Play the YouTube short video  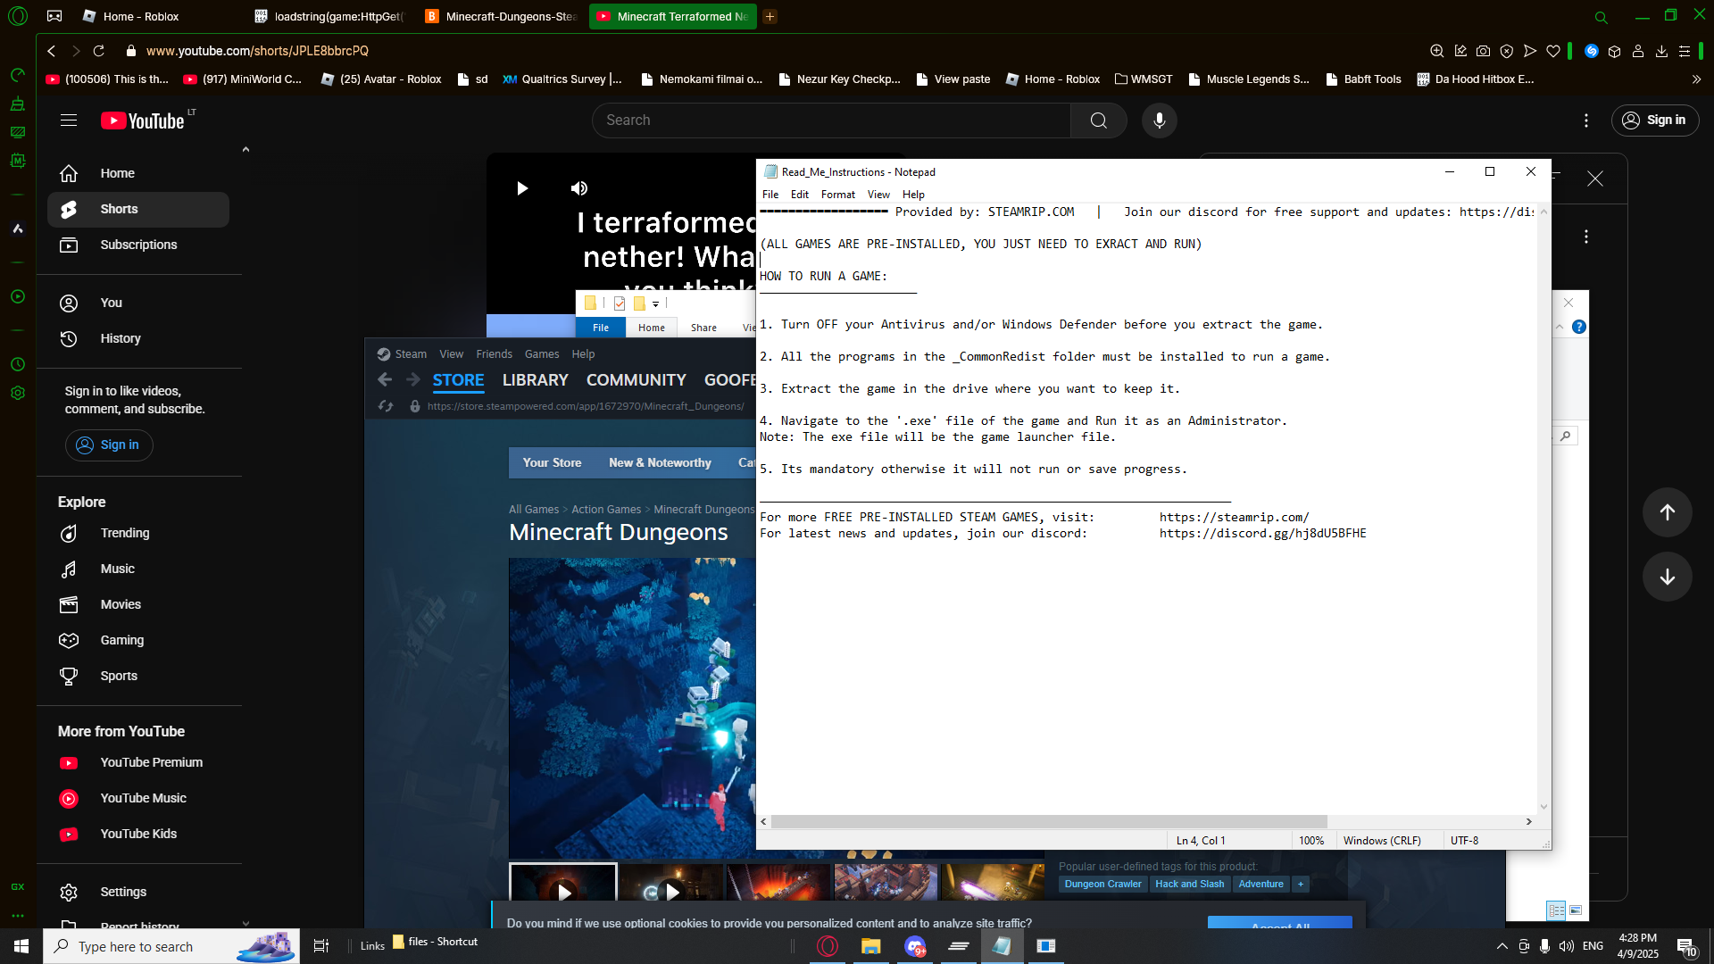pyautogui.click(x=522, y=188)
